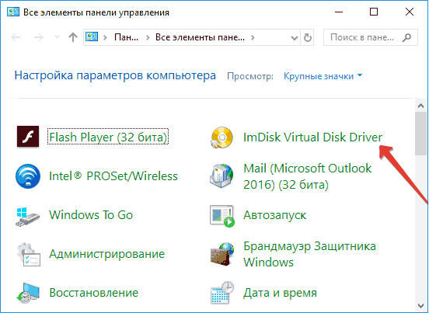This screenshot has width=429, height=313.
Task: Expand chevron before Пан... breadcrumb
Action: pos(105,37)
